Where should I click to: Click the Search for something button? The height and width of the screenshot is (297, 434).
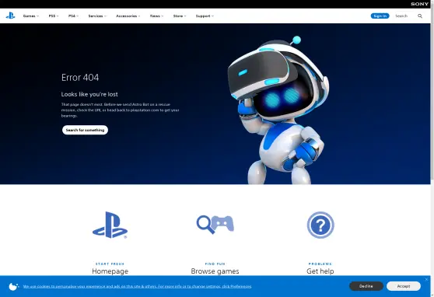pos(85,130)
